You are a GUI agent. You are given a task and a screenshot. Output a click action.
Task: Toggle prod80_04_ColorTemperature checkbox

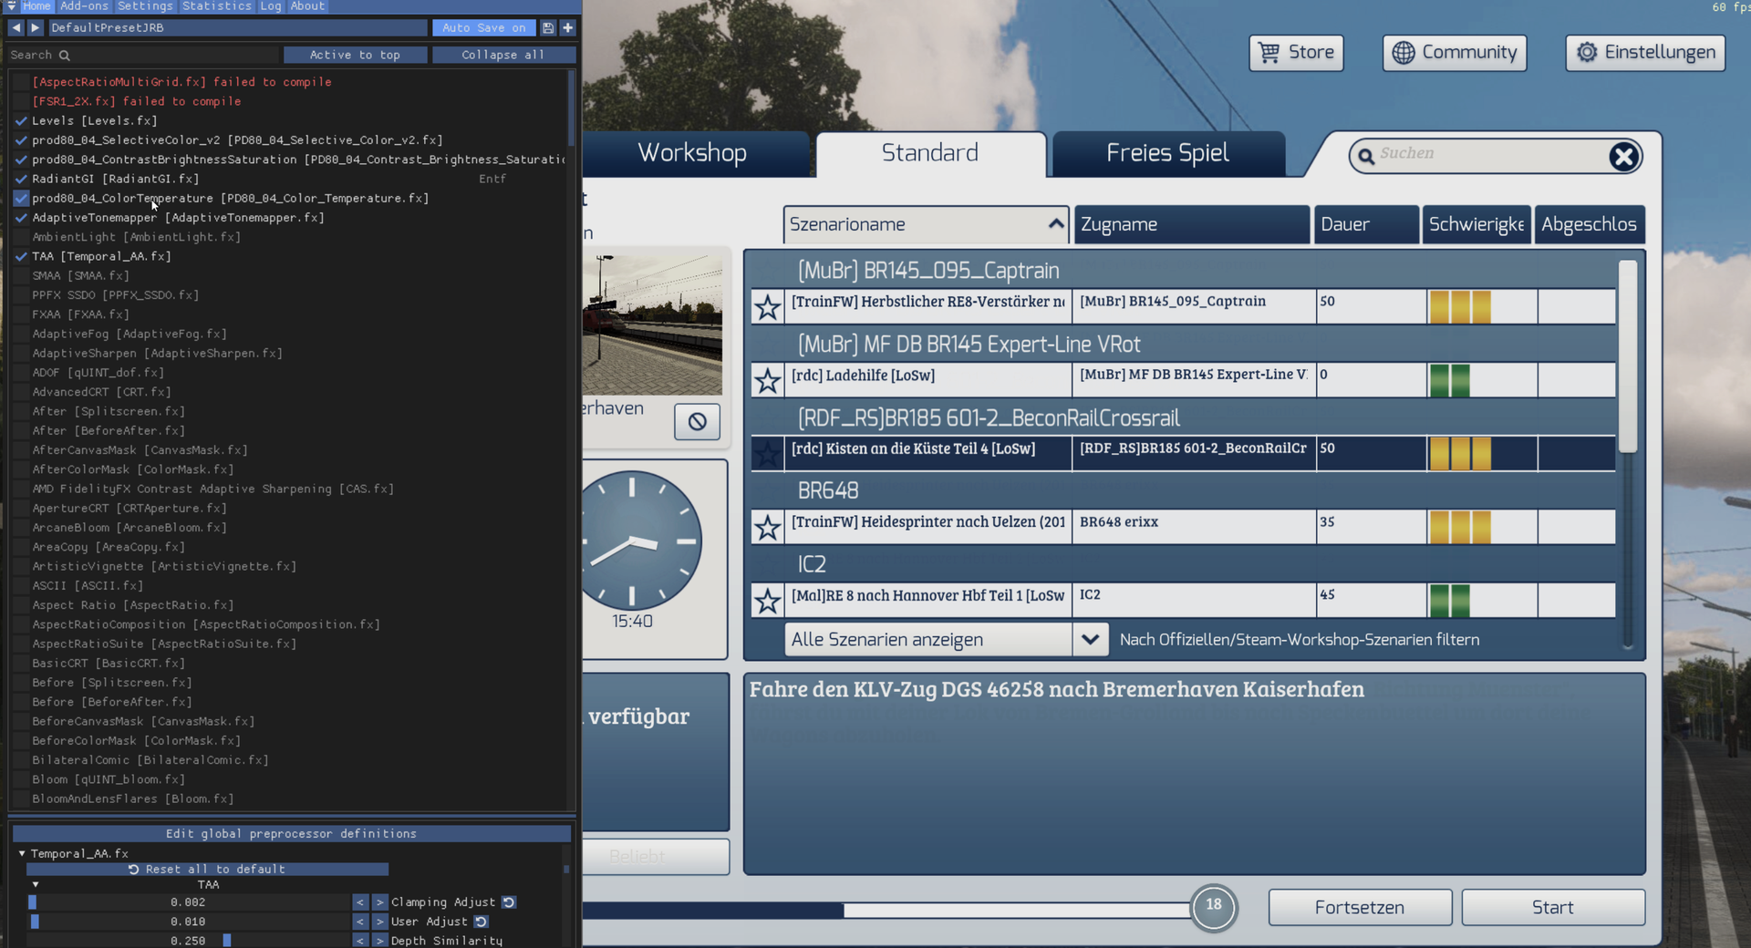[x=21, y=198]
